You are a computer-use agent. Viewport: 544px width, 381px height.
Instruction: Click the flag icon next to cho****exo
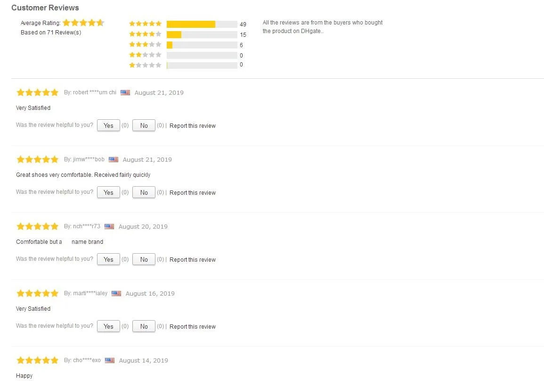pyautogui.click(x=110, y=360)
